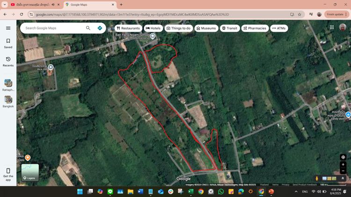Click Send Product Feedback link

tap(305, 184)
